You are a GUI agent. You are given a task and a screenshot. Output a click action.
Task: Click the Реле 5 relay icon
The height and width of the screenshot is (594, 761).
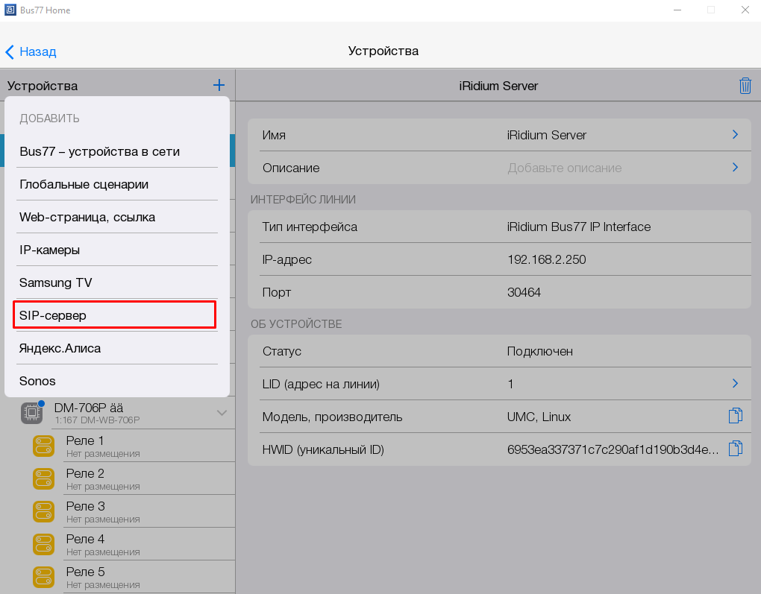click(44, 577)
